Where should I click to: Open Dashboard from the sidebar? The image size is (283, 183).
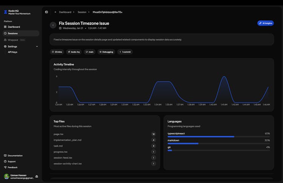[14, 27]
